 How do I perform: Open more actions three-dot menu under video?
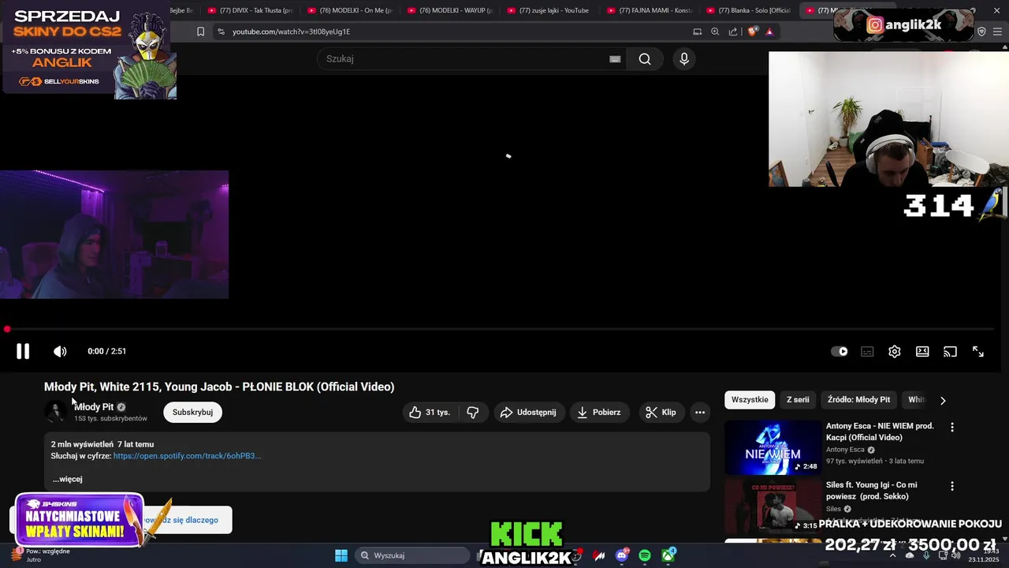click(700, 413)
